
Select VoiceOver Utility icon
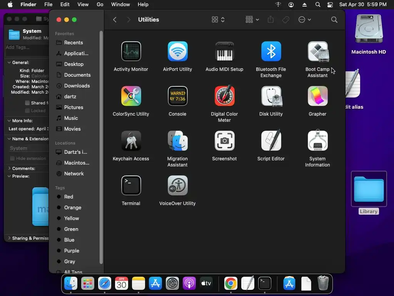[177, 185]
